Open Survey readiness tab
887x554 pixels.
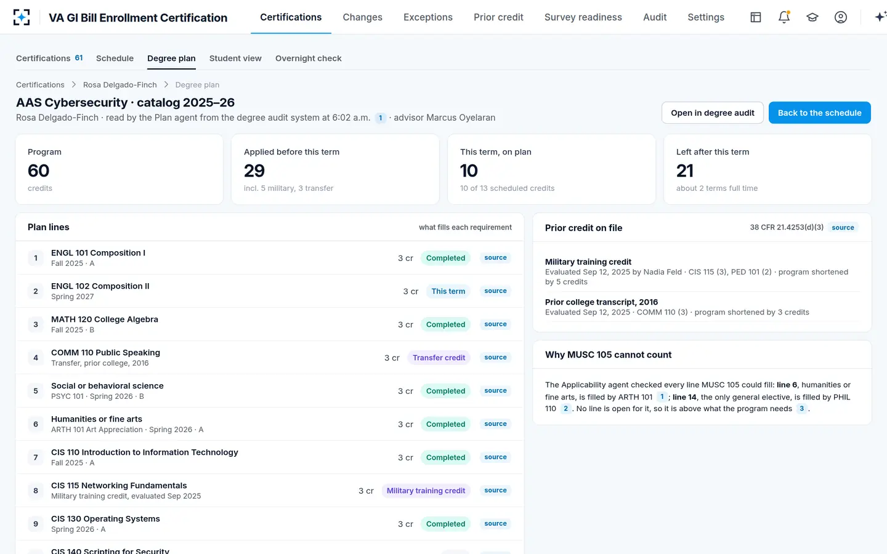click(583, 17)
